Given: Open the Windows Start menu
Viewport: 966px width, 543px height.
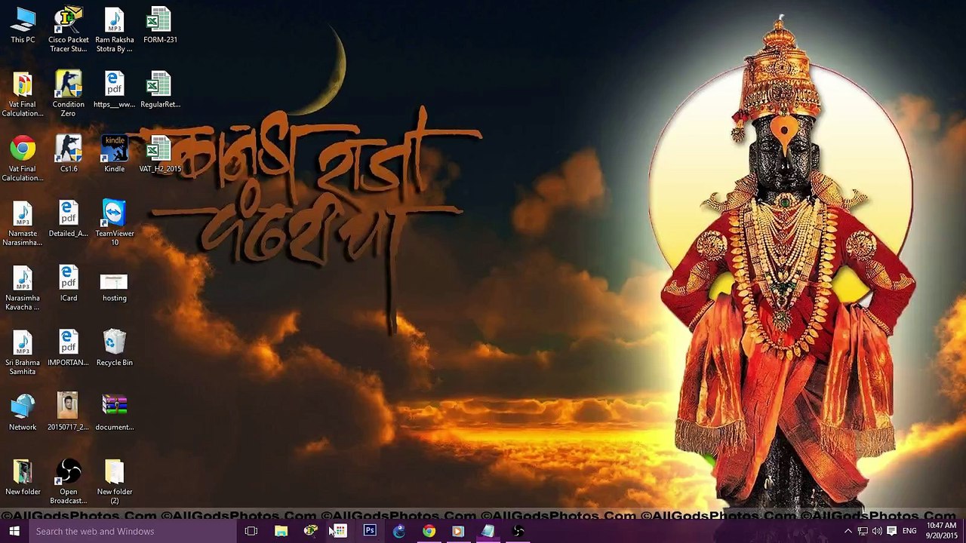Looking at the screenshot, I should [x=14, y=531].
